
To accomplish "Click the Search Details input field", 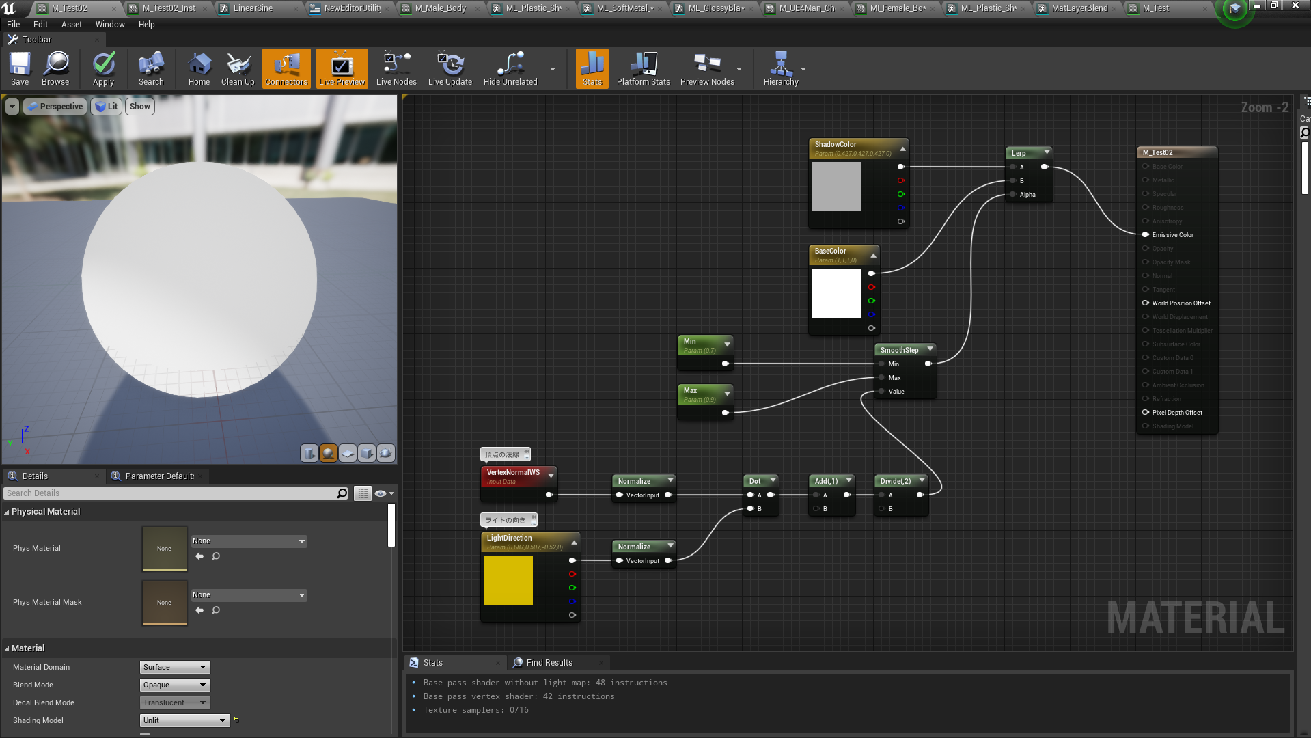I will click(x=171, y=493).
